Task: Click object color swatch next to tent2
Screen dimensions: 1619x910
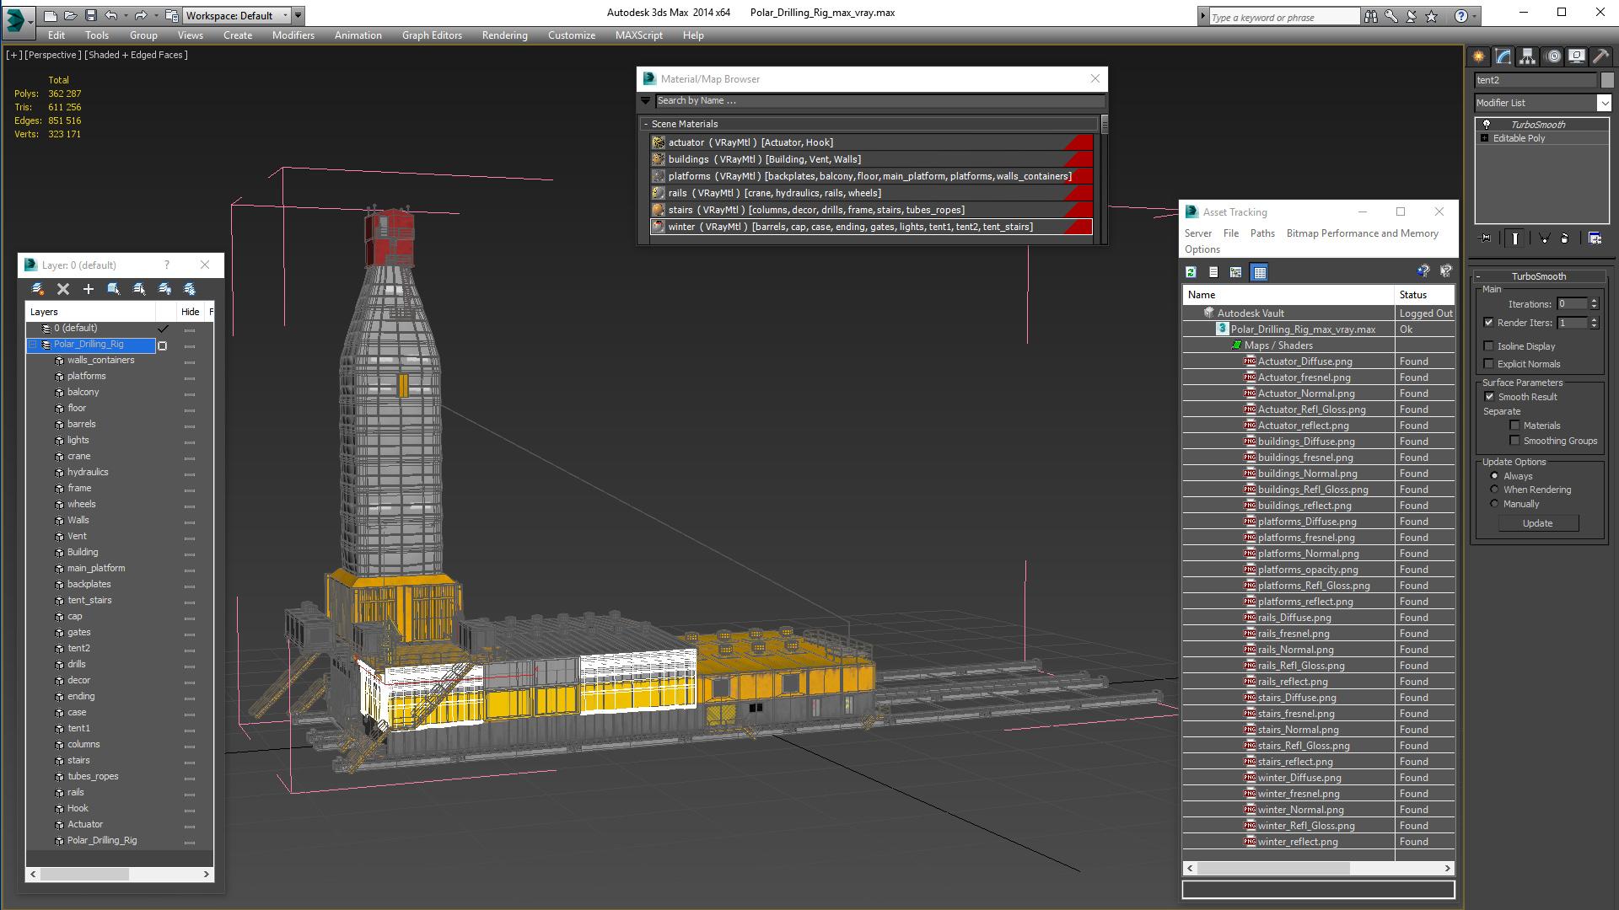Action: point(1607,80)
